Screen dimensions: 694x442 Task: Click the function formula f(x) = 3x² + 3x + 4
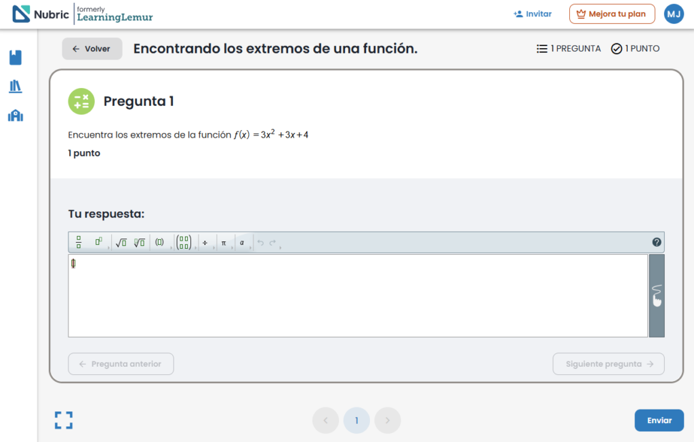(x=271, y=134)
